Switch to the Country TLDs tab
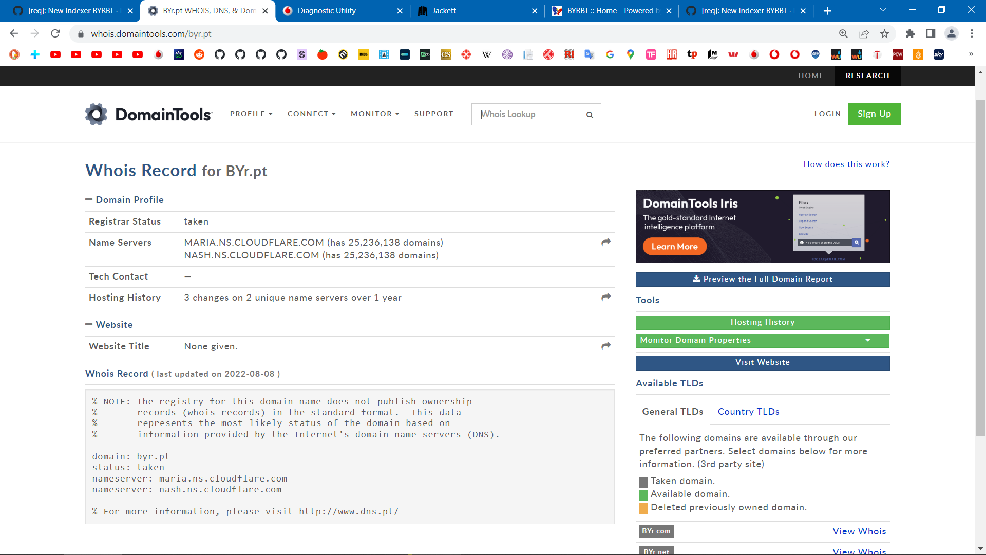This screenshot has height=555, width=986. point(748,411)
